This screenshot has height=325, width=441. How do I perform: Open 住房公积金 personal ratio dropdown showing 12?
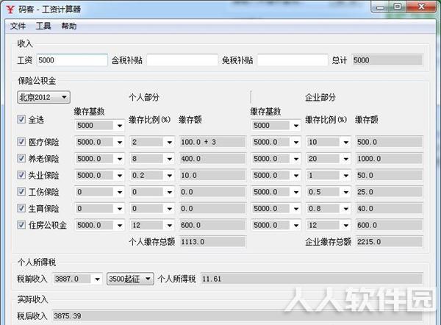(x=152, y=225)
